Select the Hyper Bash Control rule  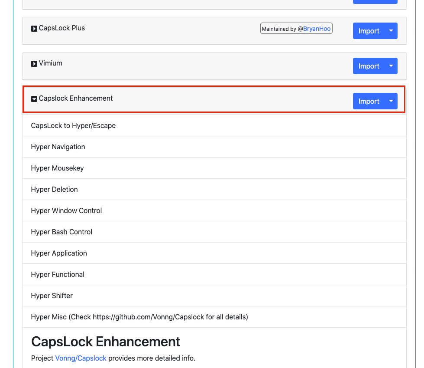(x=214, y=232)
